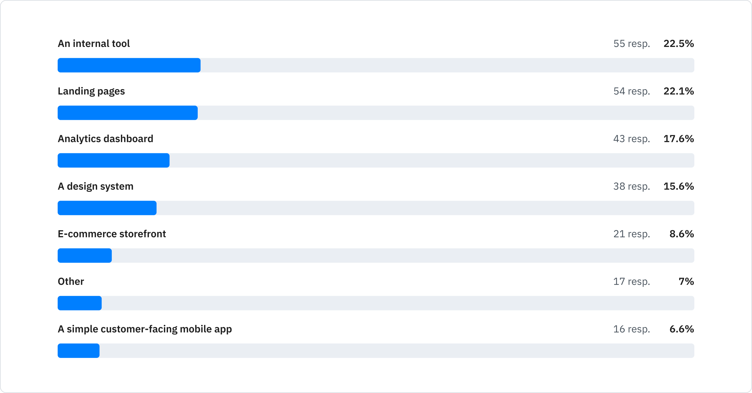Click the 'An internal tool' label
The width and height of the screenshot is (752, 393).
click(94, 43)
